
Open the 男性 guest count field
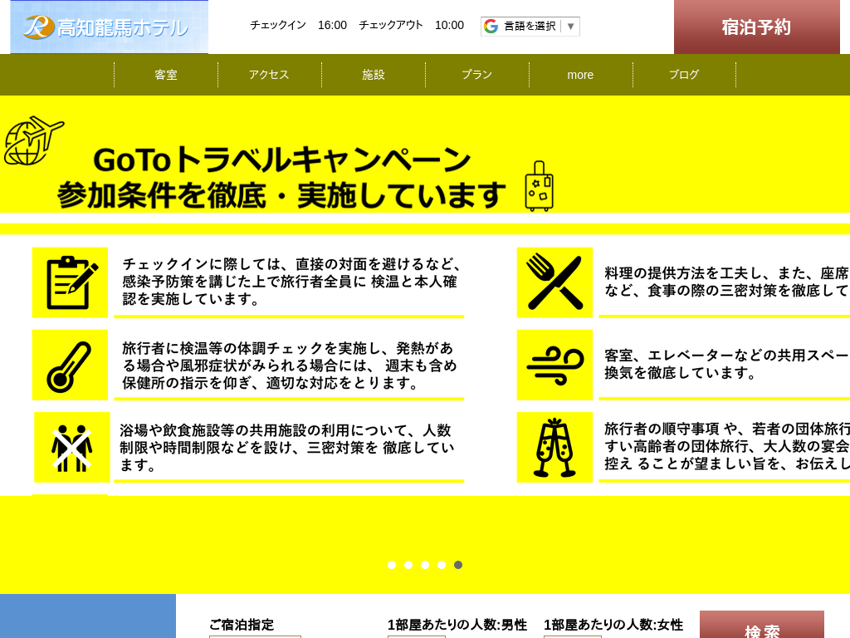tap(417, 636)
